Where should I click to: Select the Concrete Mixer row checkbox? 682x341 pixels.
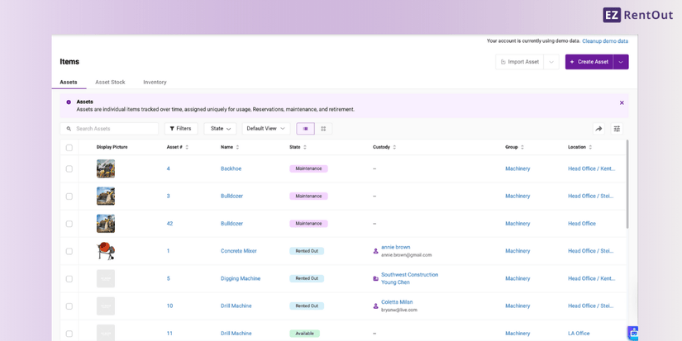69,252
